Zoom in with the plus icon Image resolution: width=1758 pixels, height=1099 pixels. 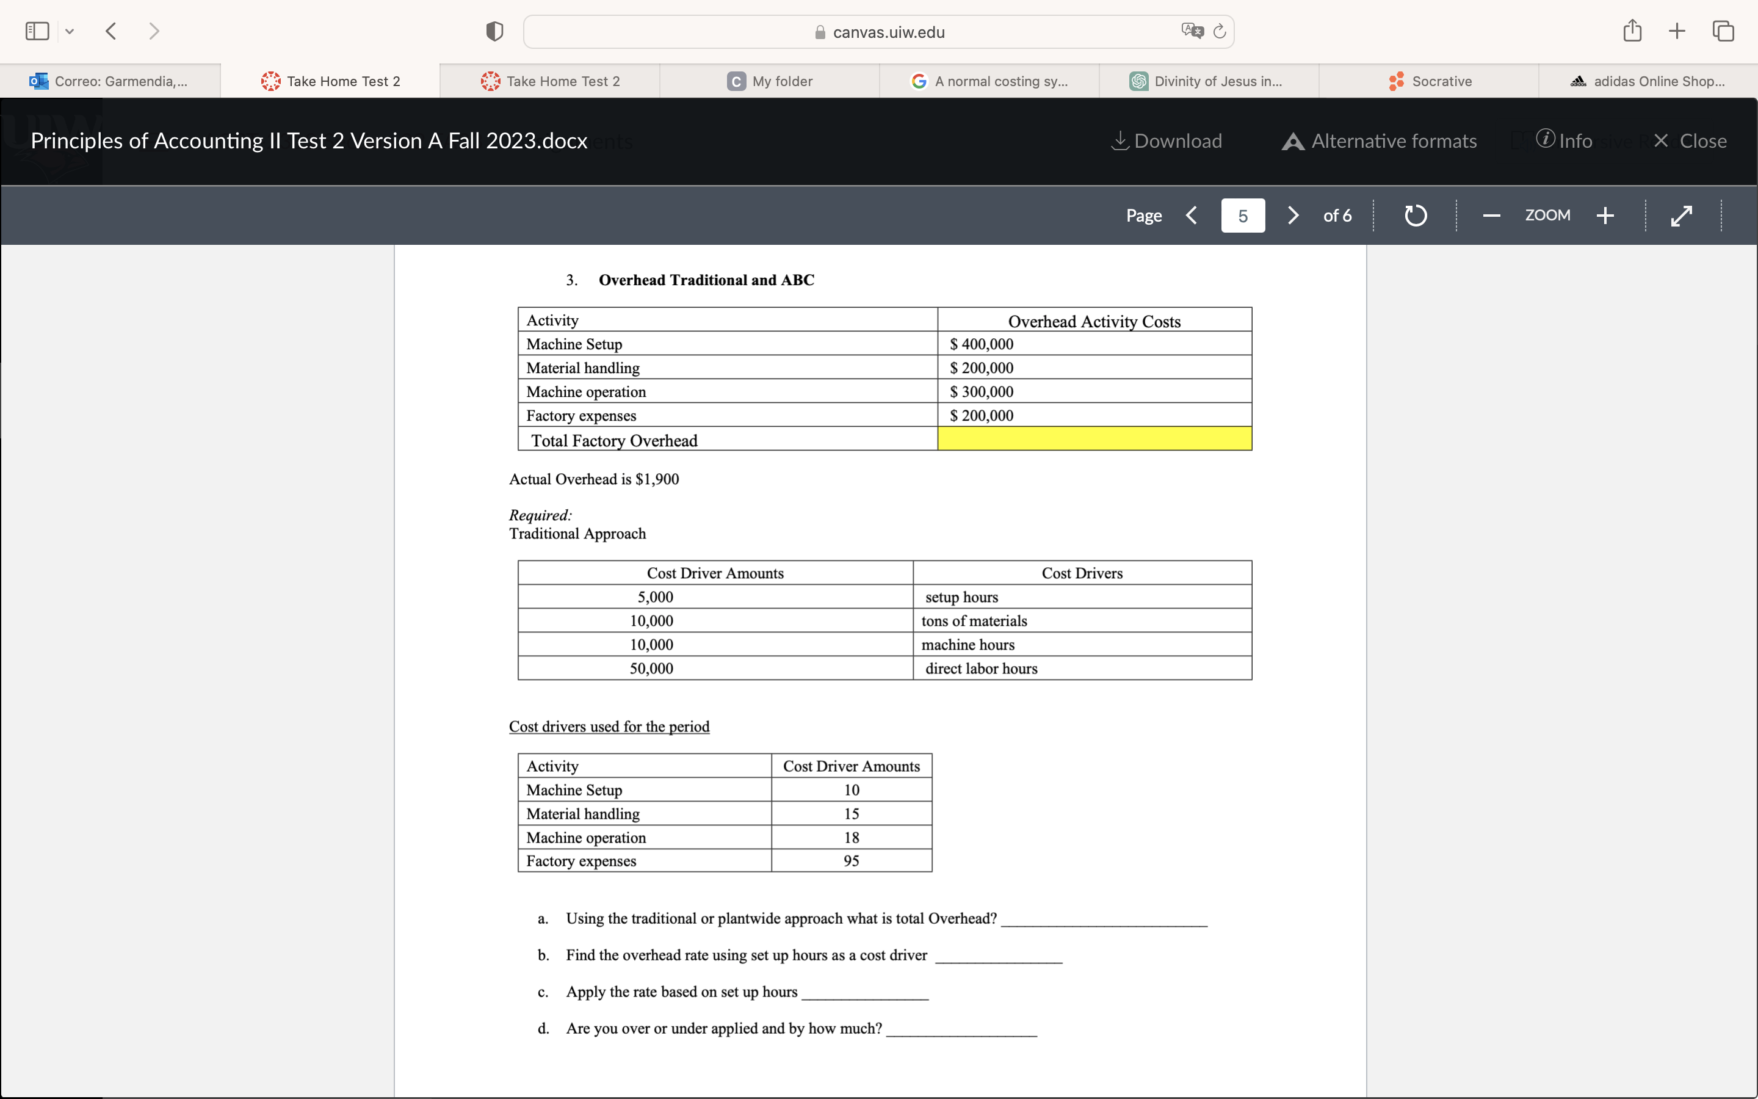1605,216
